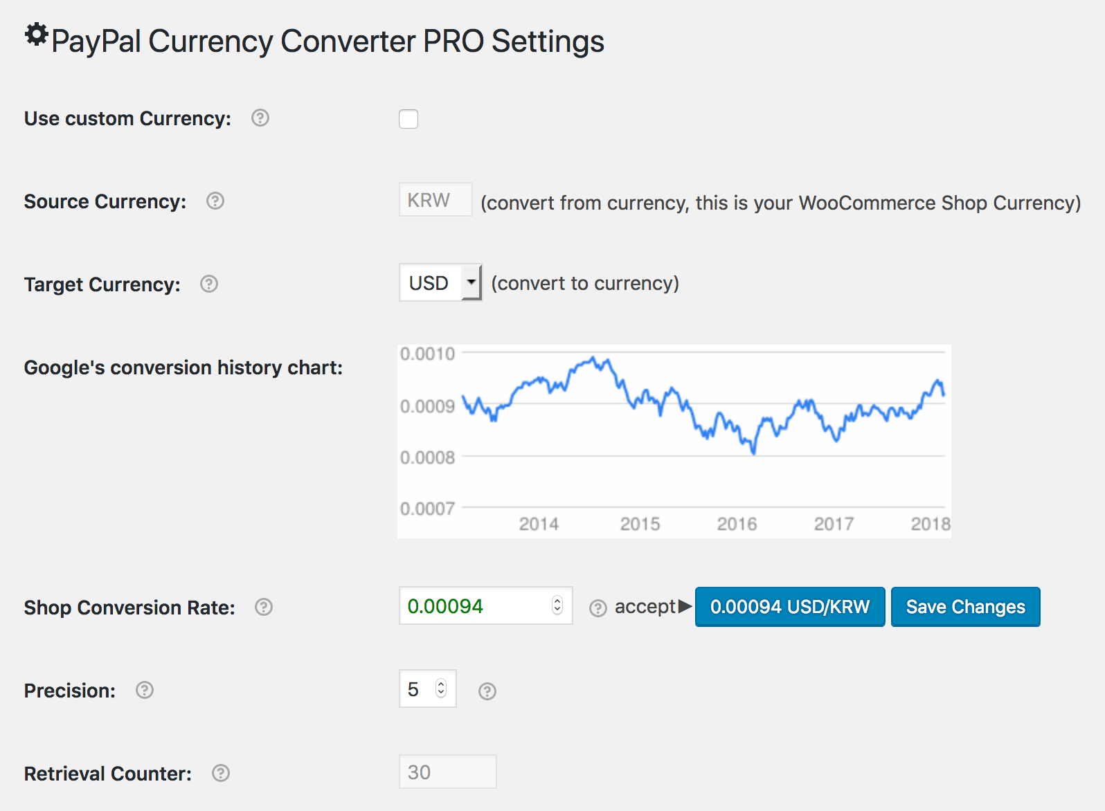
Task: Click the "Google's conversion history chart:" label
Action: click(183, 367)
